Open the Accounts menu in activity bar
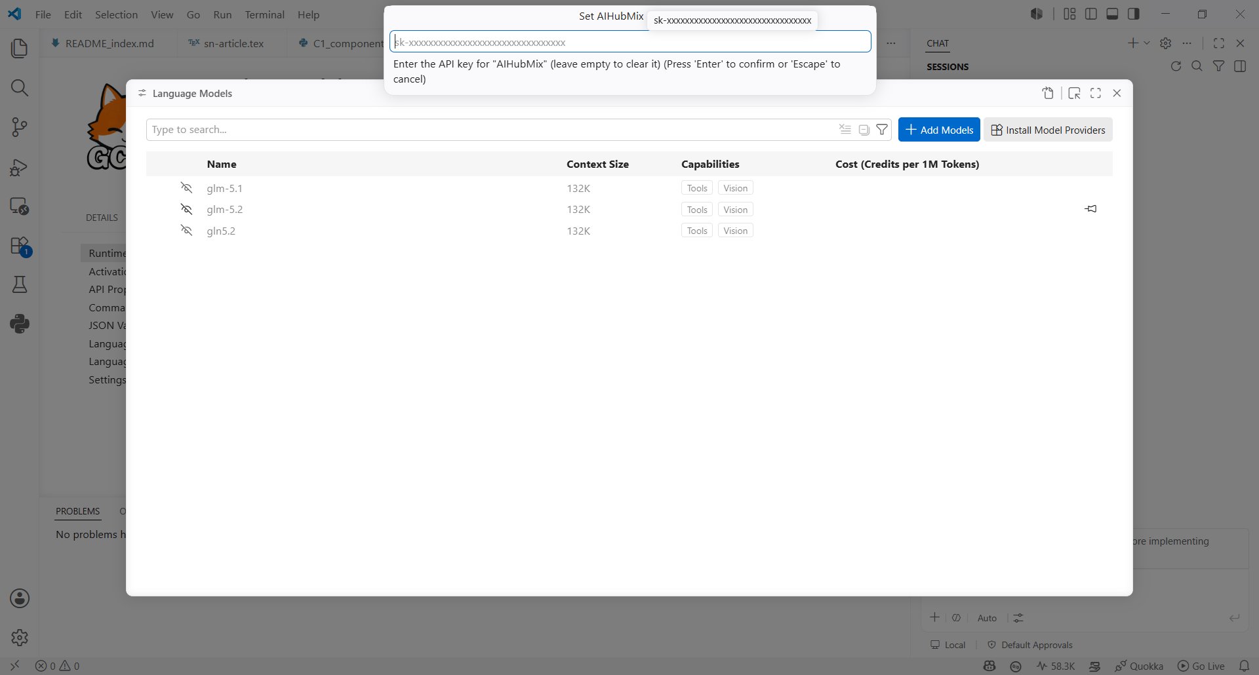The image size is (1259, 675). tap(20, 598)
